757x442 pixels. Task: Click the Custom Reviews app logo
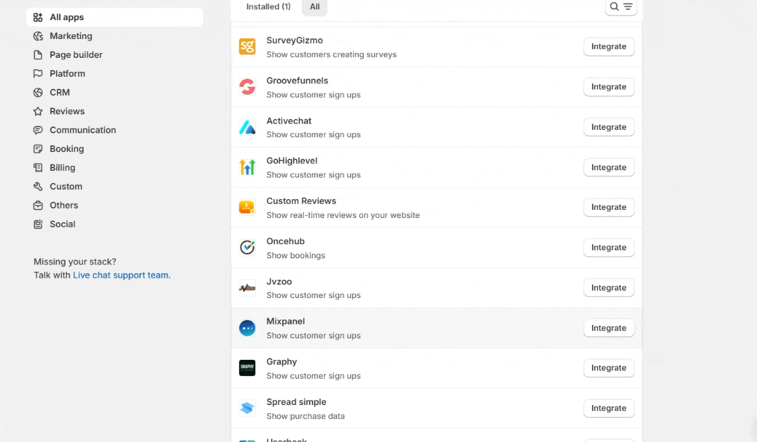tap(247, 207)
